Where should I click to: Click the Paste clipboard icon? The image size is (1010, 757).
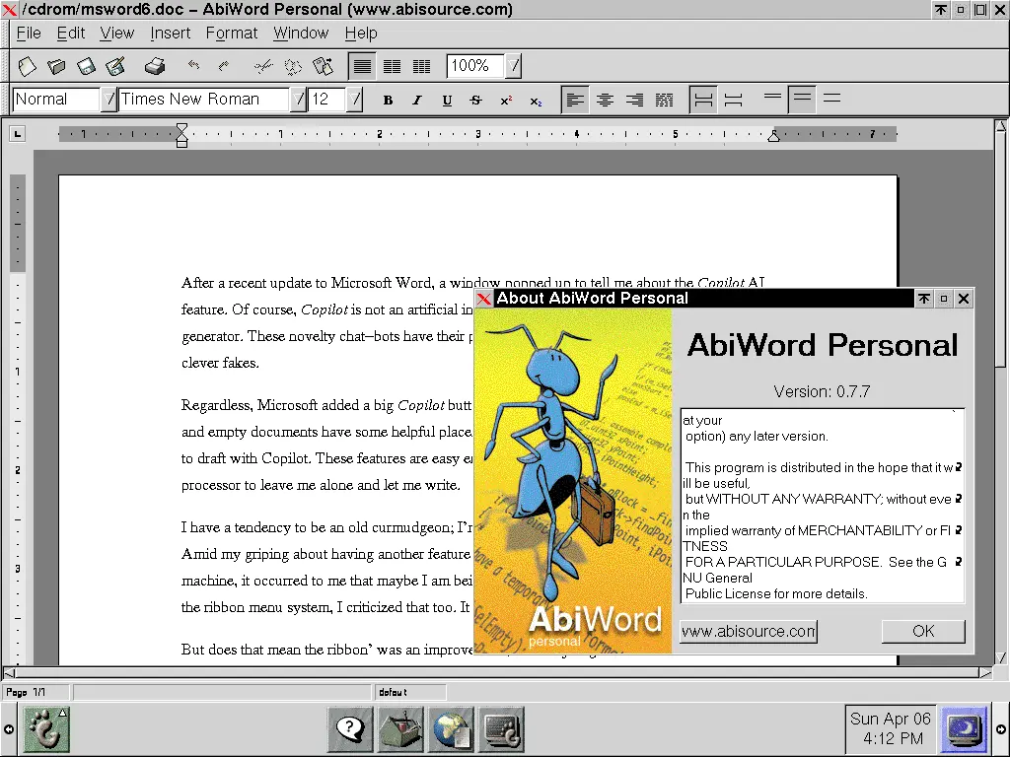coord(323,67)
